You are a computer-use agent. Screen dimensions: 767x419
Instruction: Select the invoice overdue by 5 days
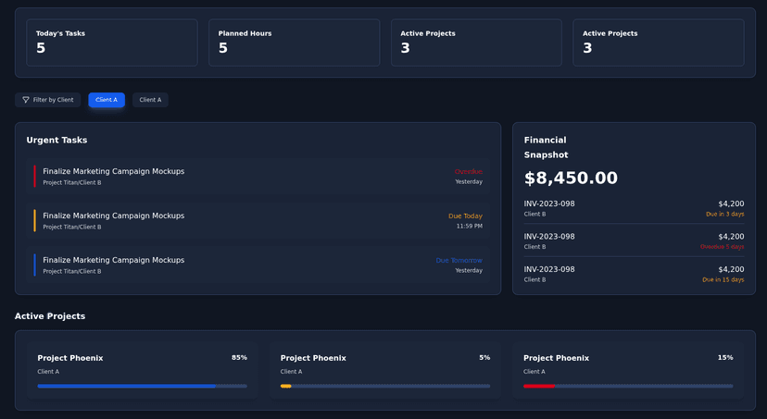click(634, 241)
